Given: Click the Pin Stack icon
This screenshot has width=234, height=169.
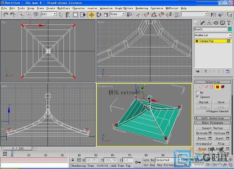Looking at the screenshot, I should (x=198, y=72).
